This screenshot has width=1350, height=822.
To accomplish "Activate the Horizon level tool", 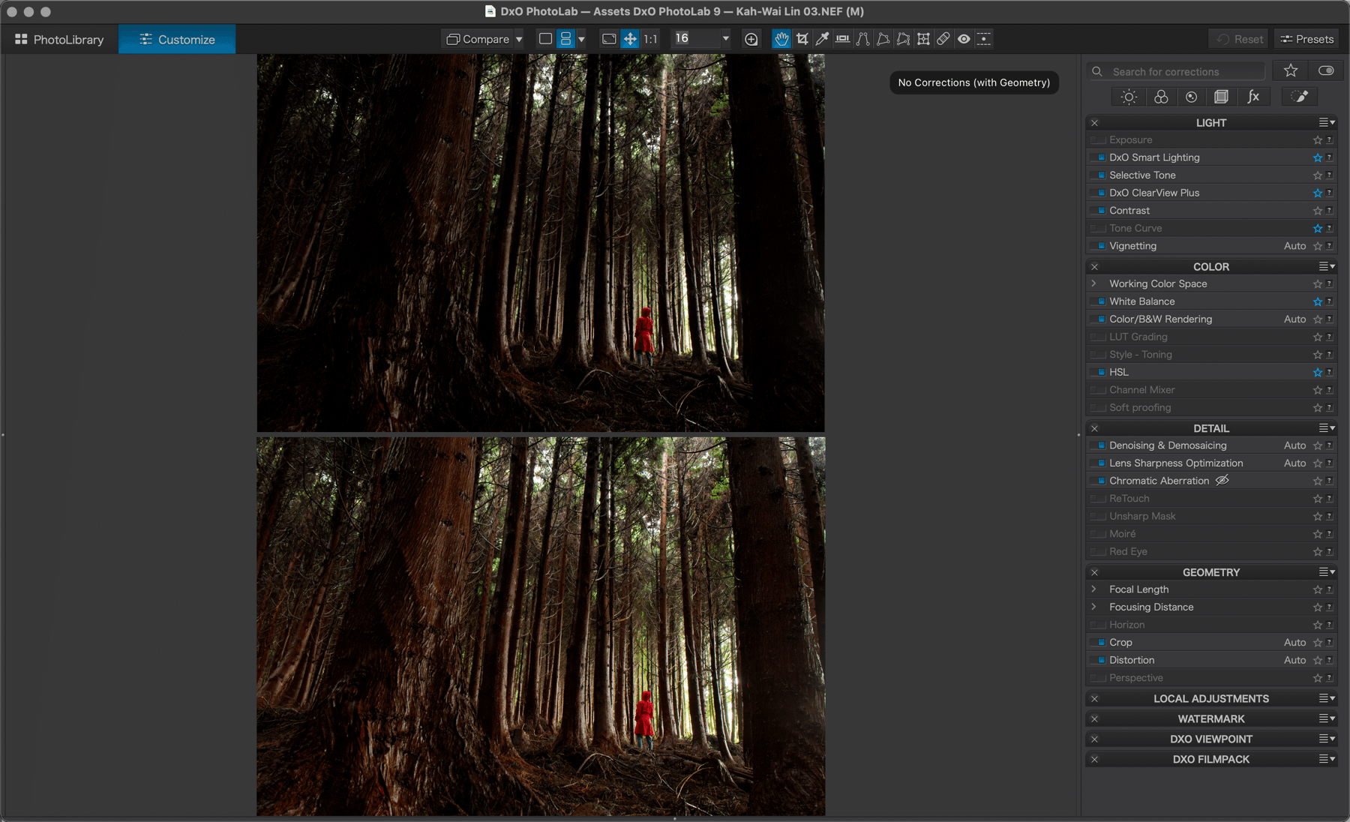I will 843,39.
